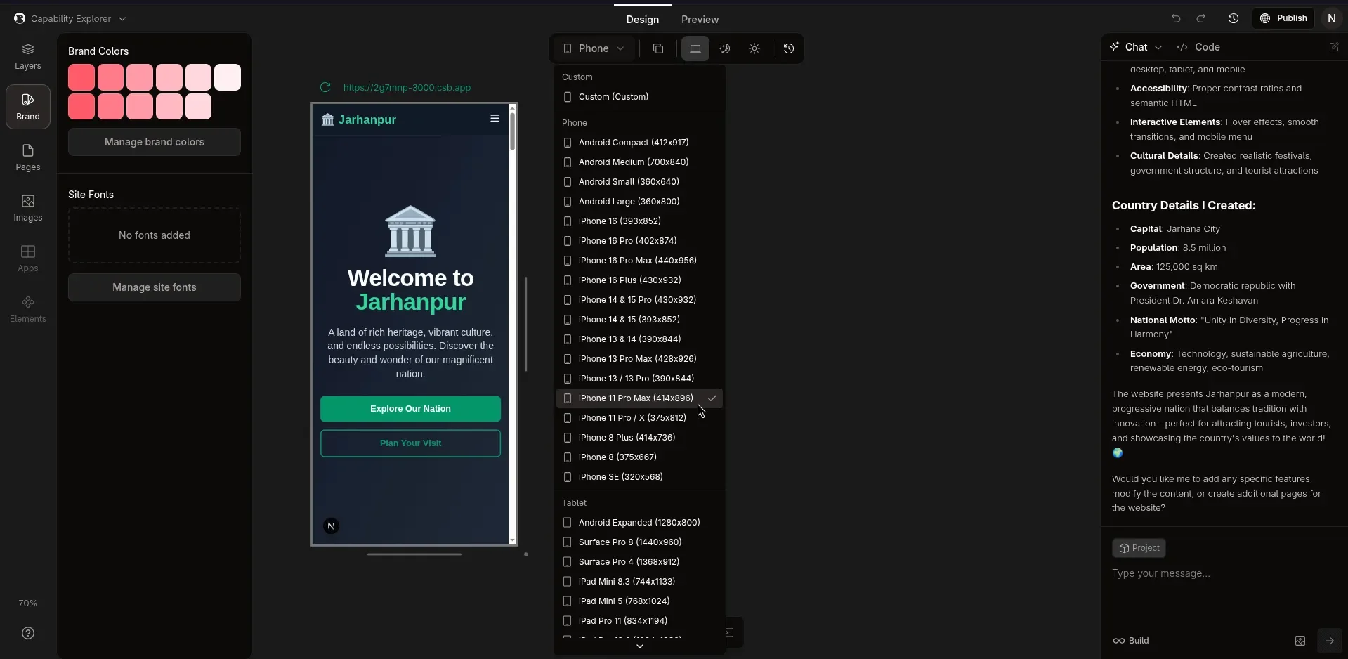Open the help question mark icon

[28, 634]
